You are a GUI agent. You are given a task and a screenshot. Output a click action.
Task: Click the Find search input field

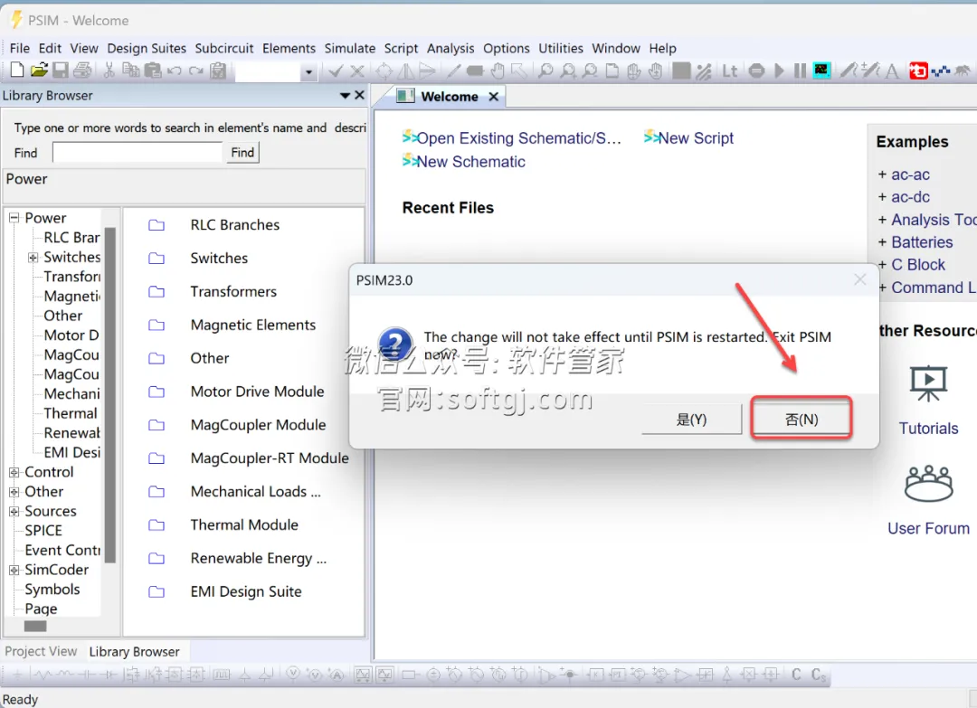coord(138,153)
